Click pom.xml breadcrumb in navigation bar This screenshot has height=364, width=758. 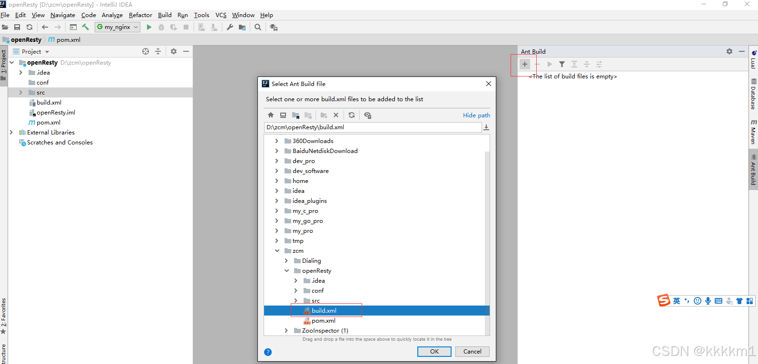[x=64, y=40]
